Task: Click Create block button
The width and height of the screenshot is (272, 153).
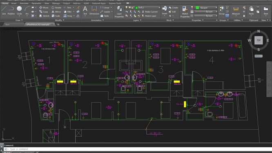Action: 173,8
